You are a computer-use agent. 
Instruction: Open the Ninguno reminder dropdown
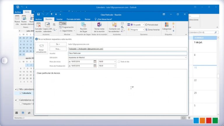(143, 29)
